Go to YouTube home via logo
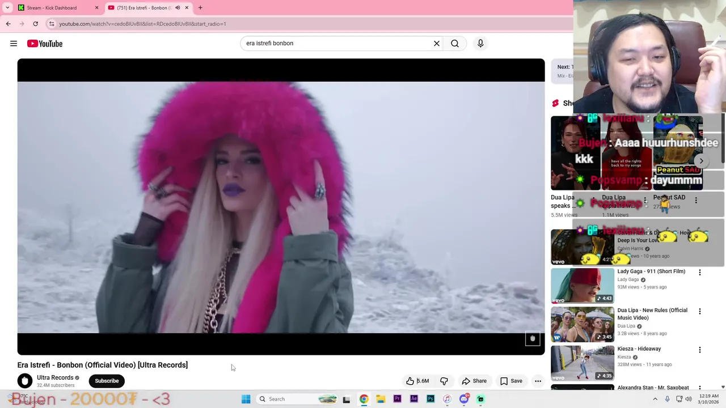This screenshot has width=726, height=408. coord(44,44)
